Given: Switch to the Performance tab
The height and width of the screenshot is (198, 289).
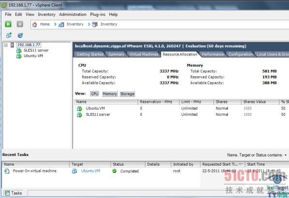Looking at the screenshot, I should tap(213, 54).
